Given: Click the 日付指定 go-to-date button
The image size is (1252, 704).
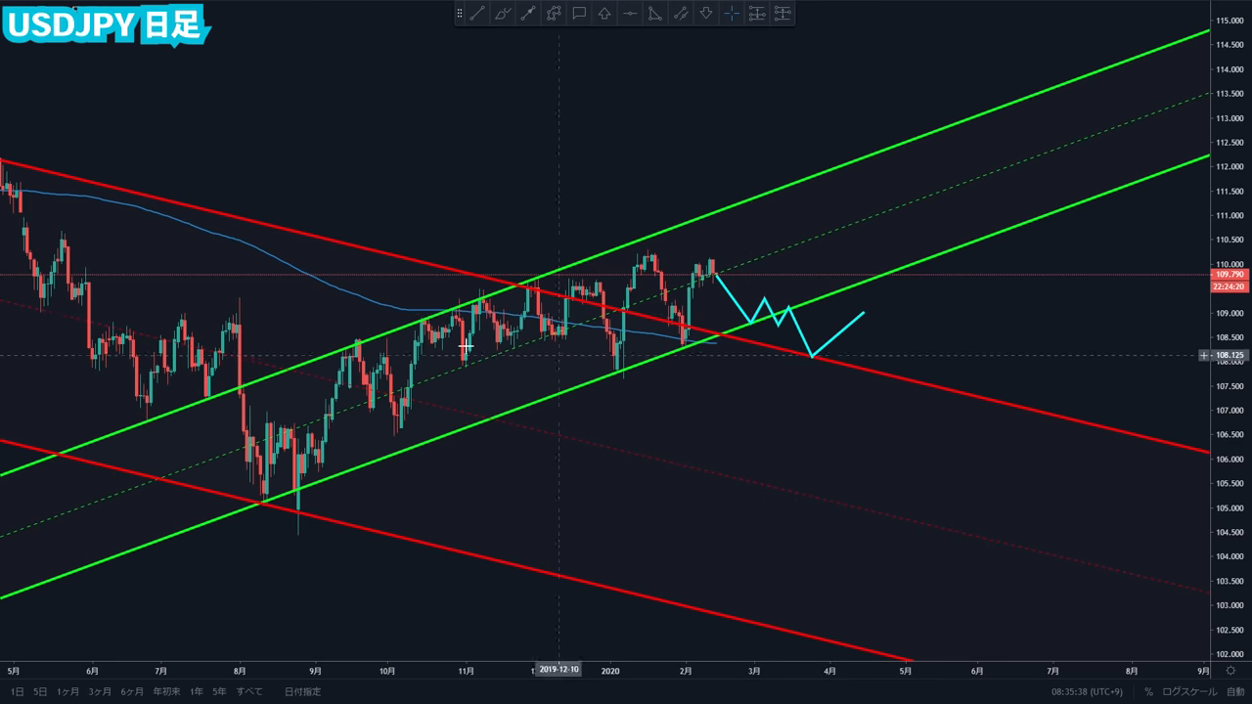Looking at the screenshot, I should (302, 691).
